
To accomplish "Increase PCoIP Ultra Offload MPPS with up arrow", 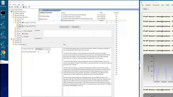I will point(49,51).
